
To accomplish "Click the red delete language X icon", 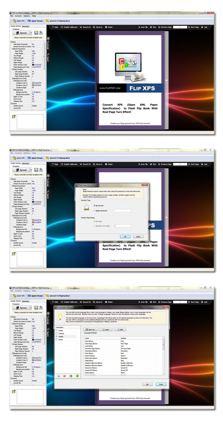I will [64, 376].
